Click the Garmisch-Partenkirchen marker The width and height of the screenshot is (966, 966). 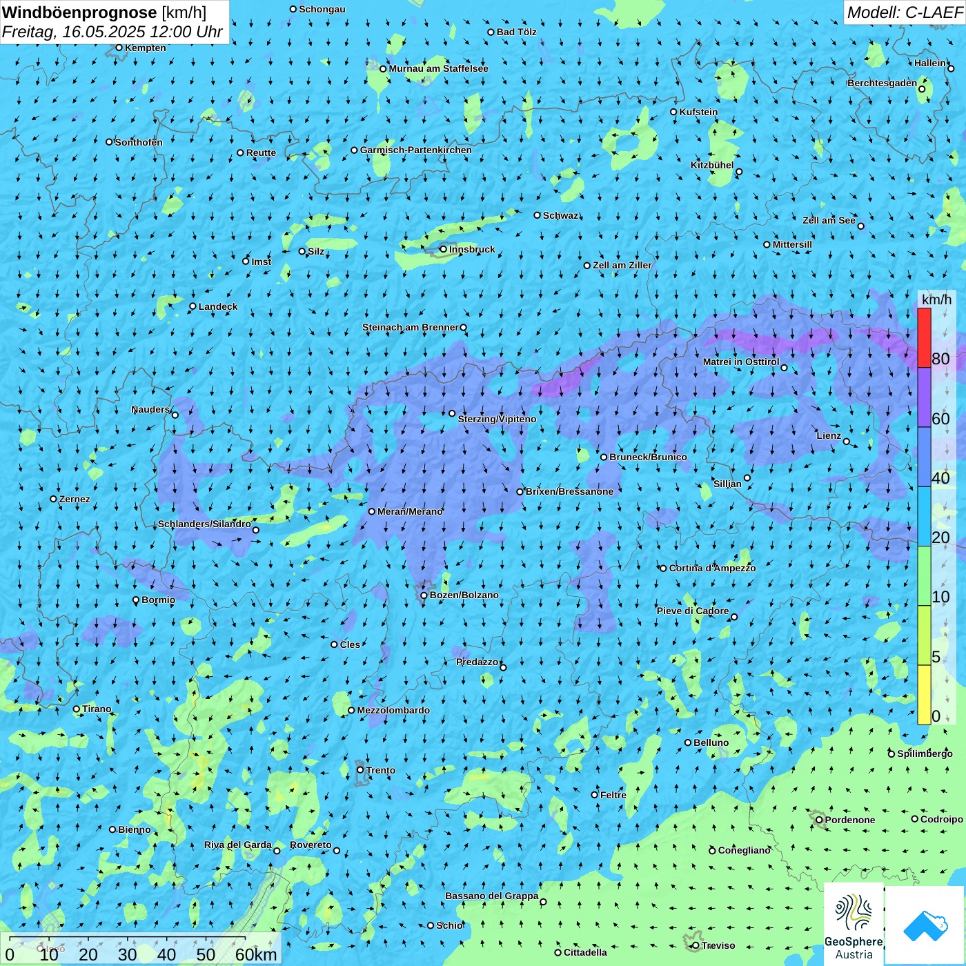pos(355,150)
